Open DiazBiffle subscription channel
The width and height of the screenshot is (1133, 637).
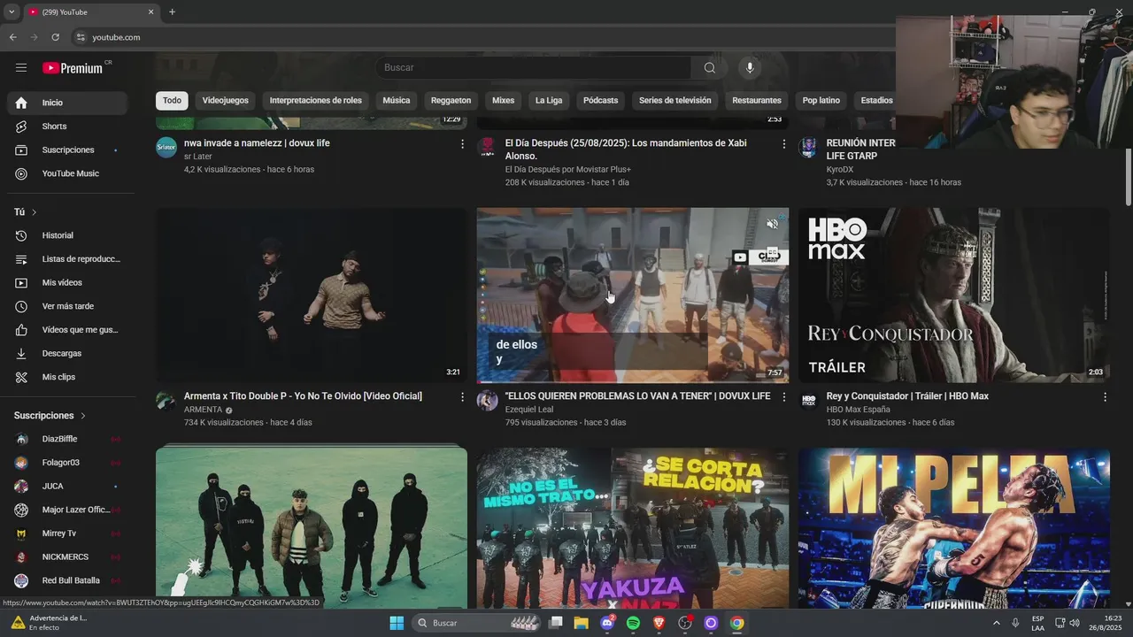[x=67, y=439]
